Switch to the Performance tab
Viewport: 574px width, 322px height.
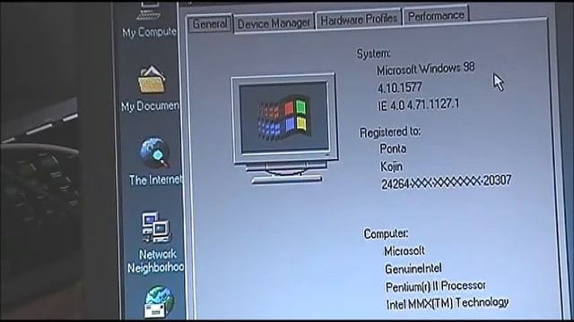pos(436,16)
